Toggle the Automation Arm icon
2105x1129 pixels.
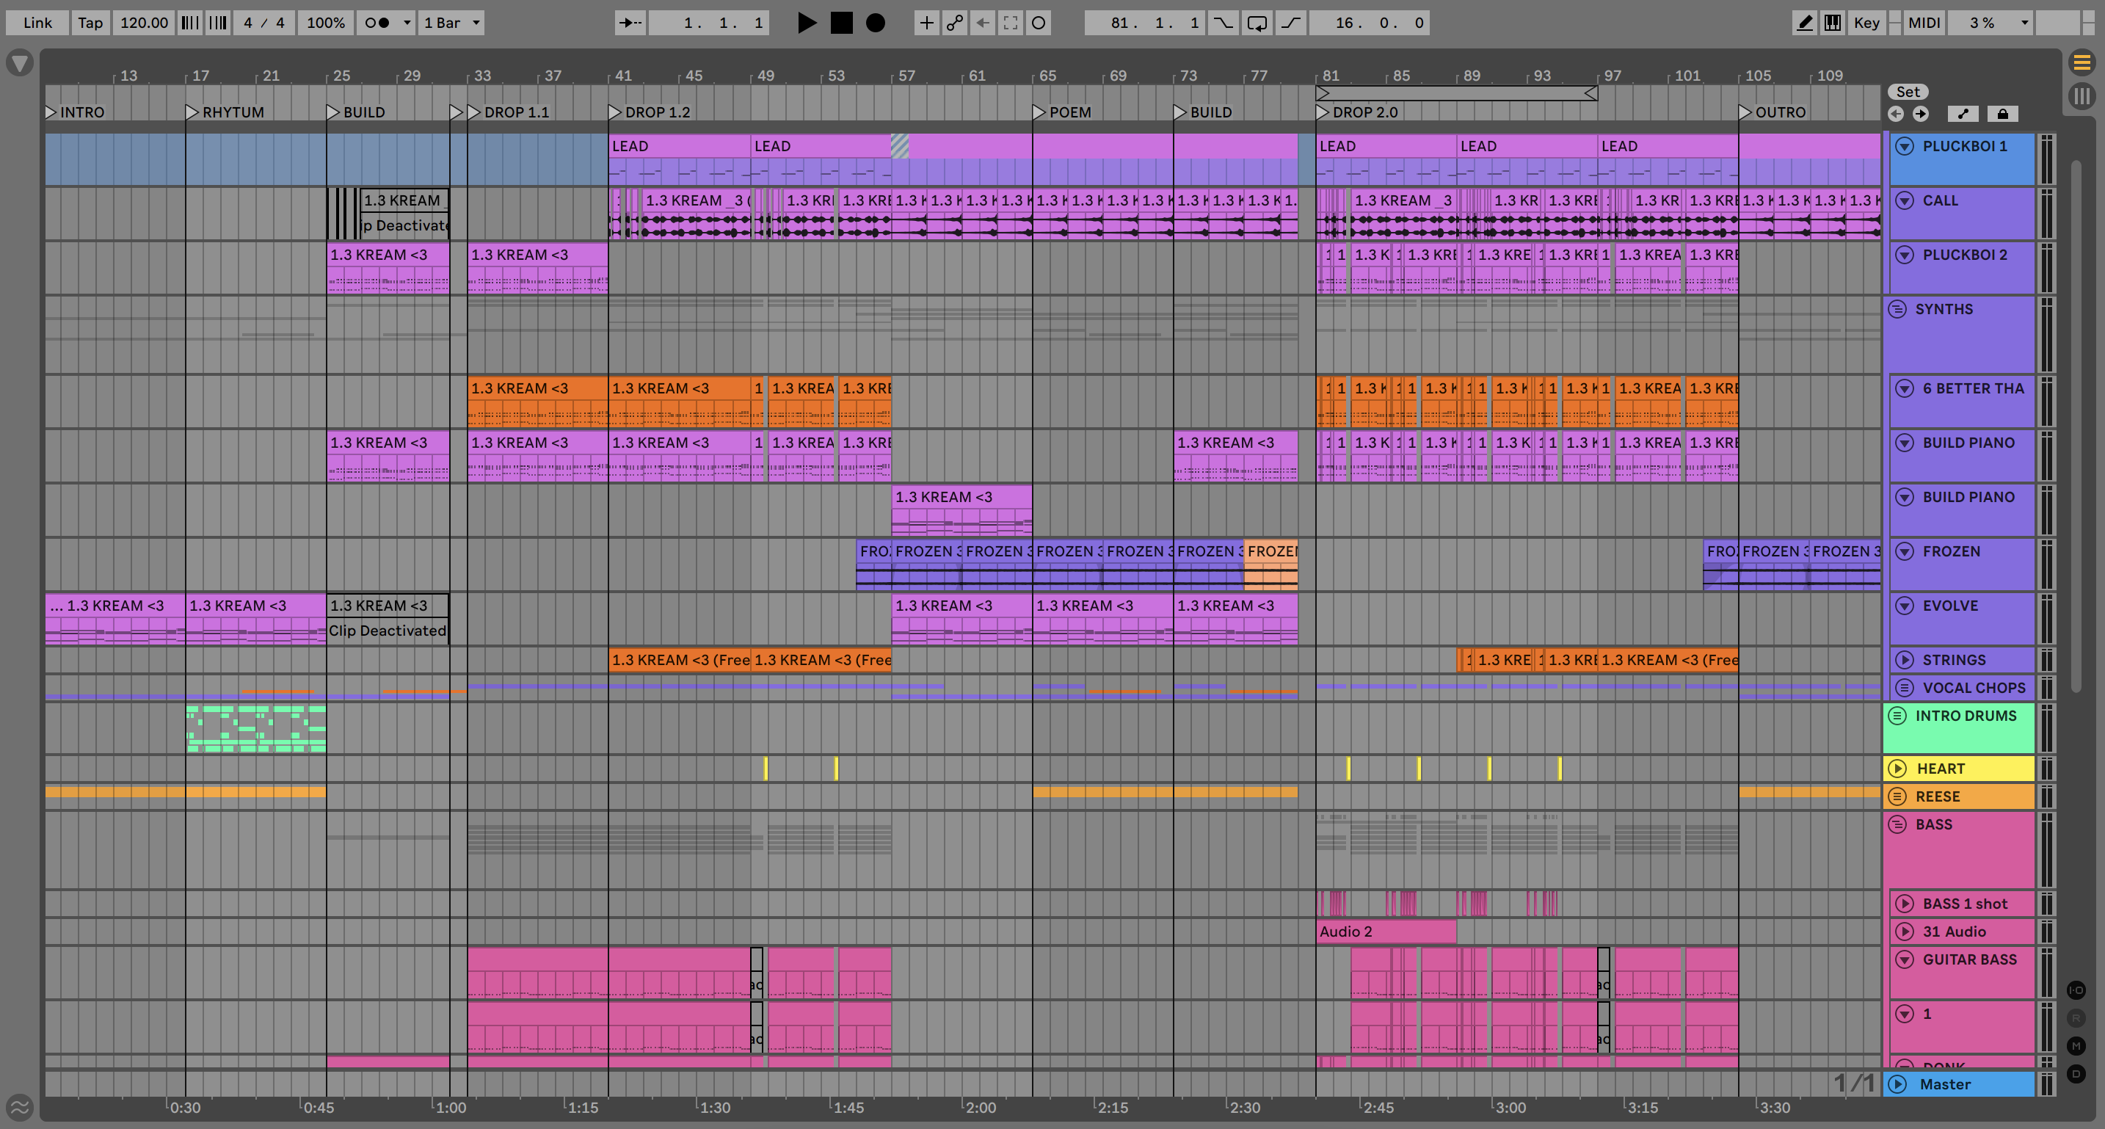(954, 23)
